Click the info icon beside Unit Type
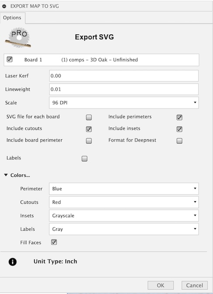Image resolution: width=213 pixels, height=294 pixels. pyautogui.click(x=13, y=262)
